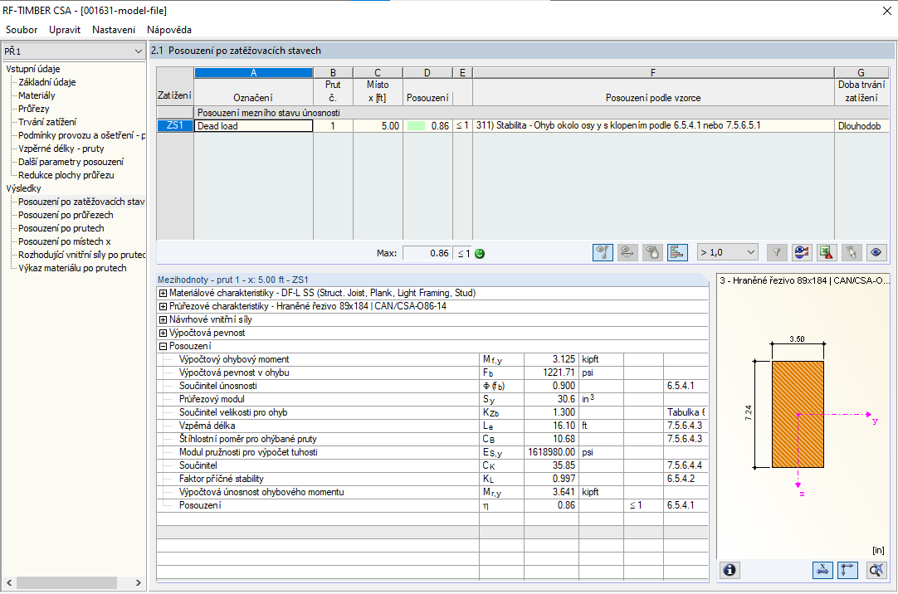898x594 pixels.
Task: Click the location x cell 5.00
Action: (378, 126)
